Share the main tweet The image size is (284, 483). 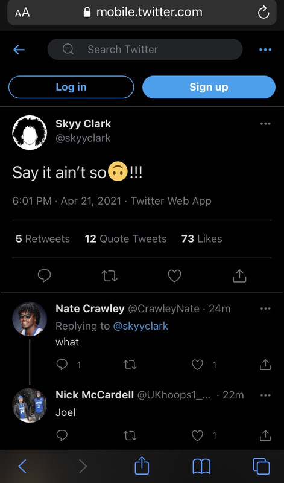239,276
